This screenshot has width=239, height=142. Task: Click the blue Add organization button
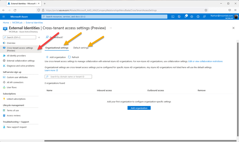tap(139, 108)
